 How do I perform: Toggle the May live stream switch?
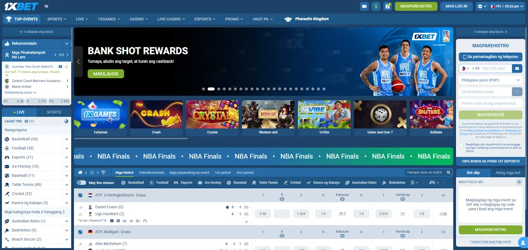point(81,182)
